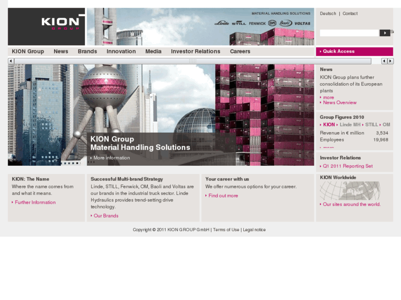Open the Careers menu item
Screen dimensions: 401x300
coord(240,51)
